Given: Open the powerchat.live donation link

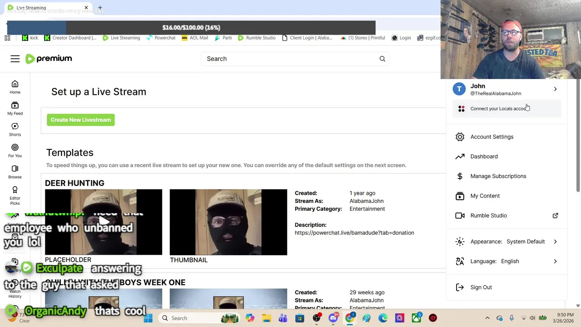Looking at the screenshot, I should coord(354,233).
